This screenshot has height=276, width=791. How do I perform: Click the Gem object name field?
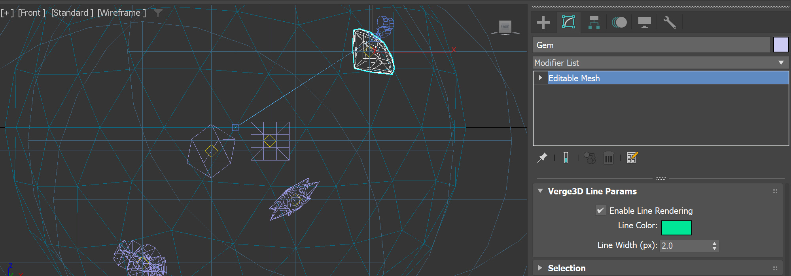(651, 45)
